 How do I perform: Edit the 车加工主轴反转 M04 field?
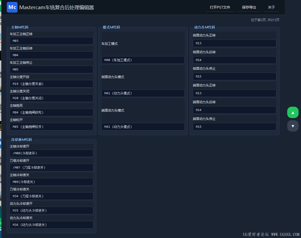[x=51, y=55]
